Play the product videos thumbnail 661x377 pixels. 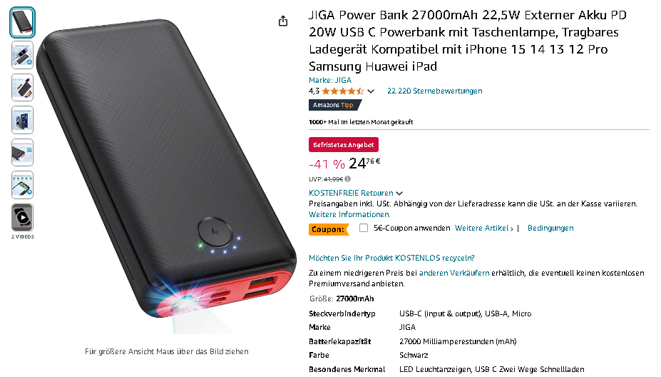(x=22, y=218)
